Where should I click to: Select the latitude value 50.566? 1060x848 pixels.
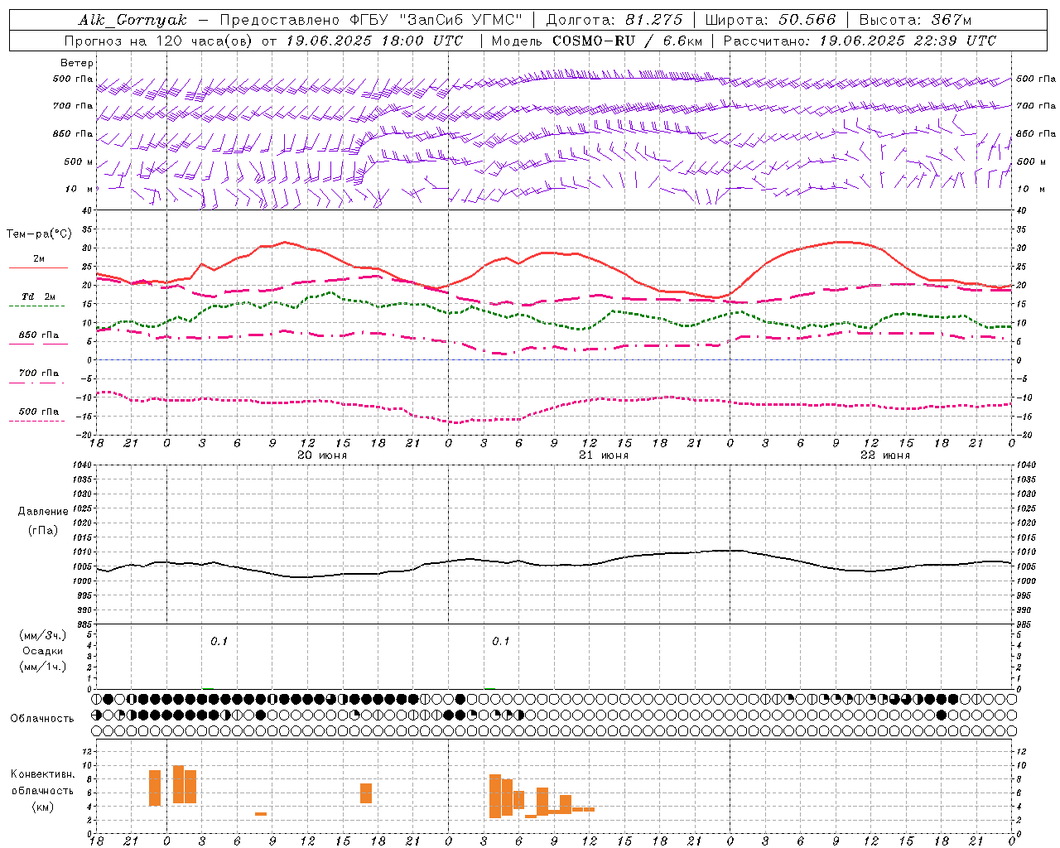click(807, 20)
